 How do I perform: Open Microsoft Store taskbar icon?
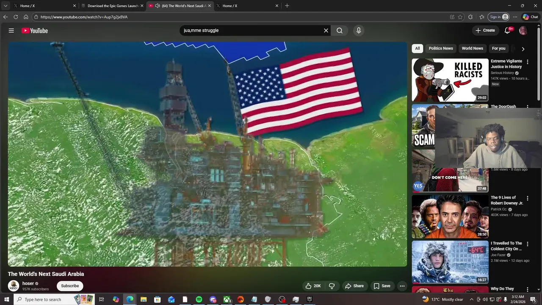pos(158,299)
